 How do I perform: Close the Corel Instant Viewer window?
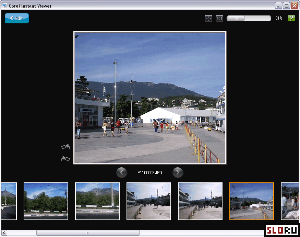pos(295,6)
